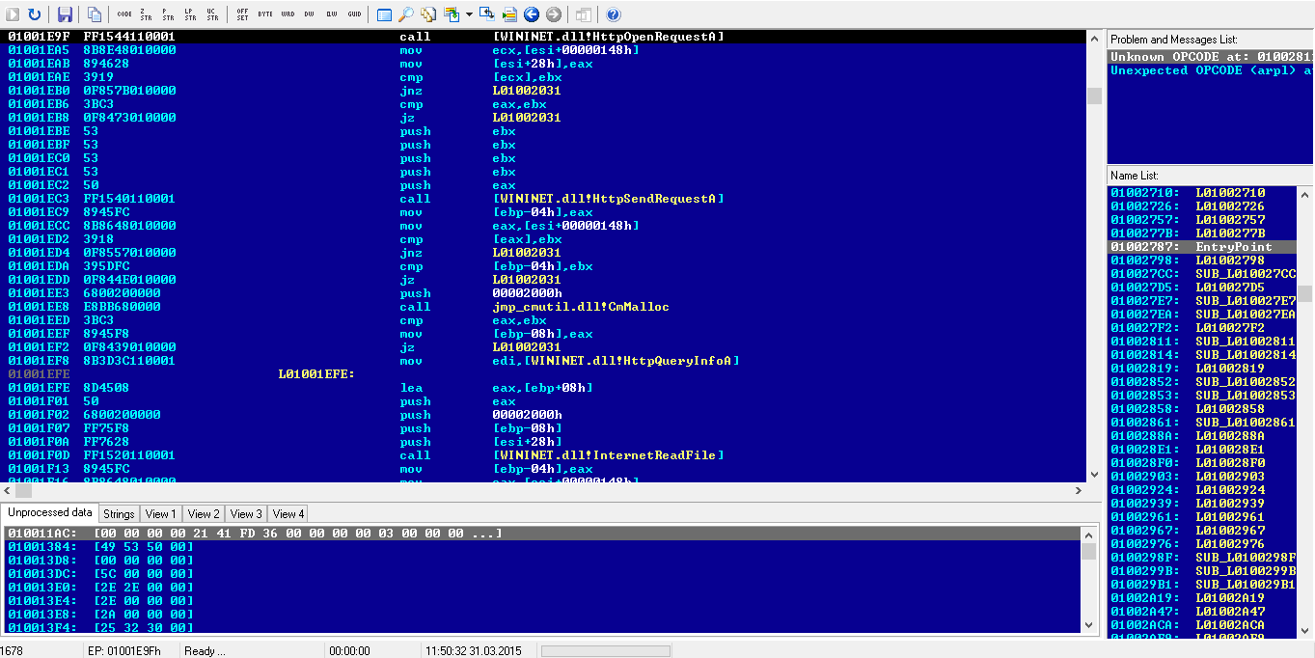Mark data as WRD
The height and width of the screenshot is (658, 1315).
pyautogui.click(x=288, y=14)
